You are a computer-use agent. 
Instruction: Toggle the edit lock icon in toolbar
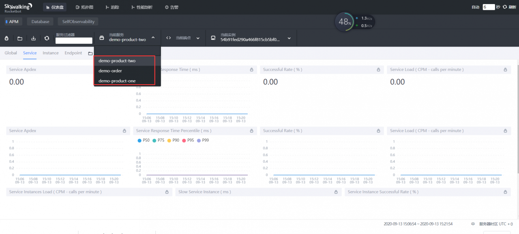click(6, 38)
